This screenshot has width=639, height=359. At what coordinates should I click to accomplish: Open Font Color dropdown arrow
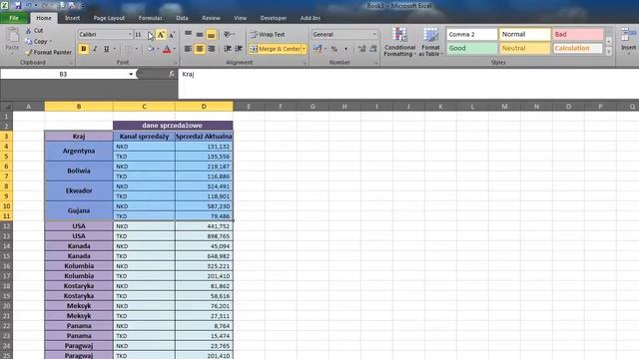(175, 49)
